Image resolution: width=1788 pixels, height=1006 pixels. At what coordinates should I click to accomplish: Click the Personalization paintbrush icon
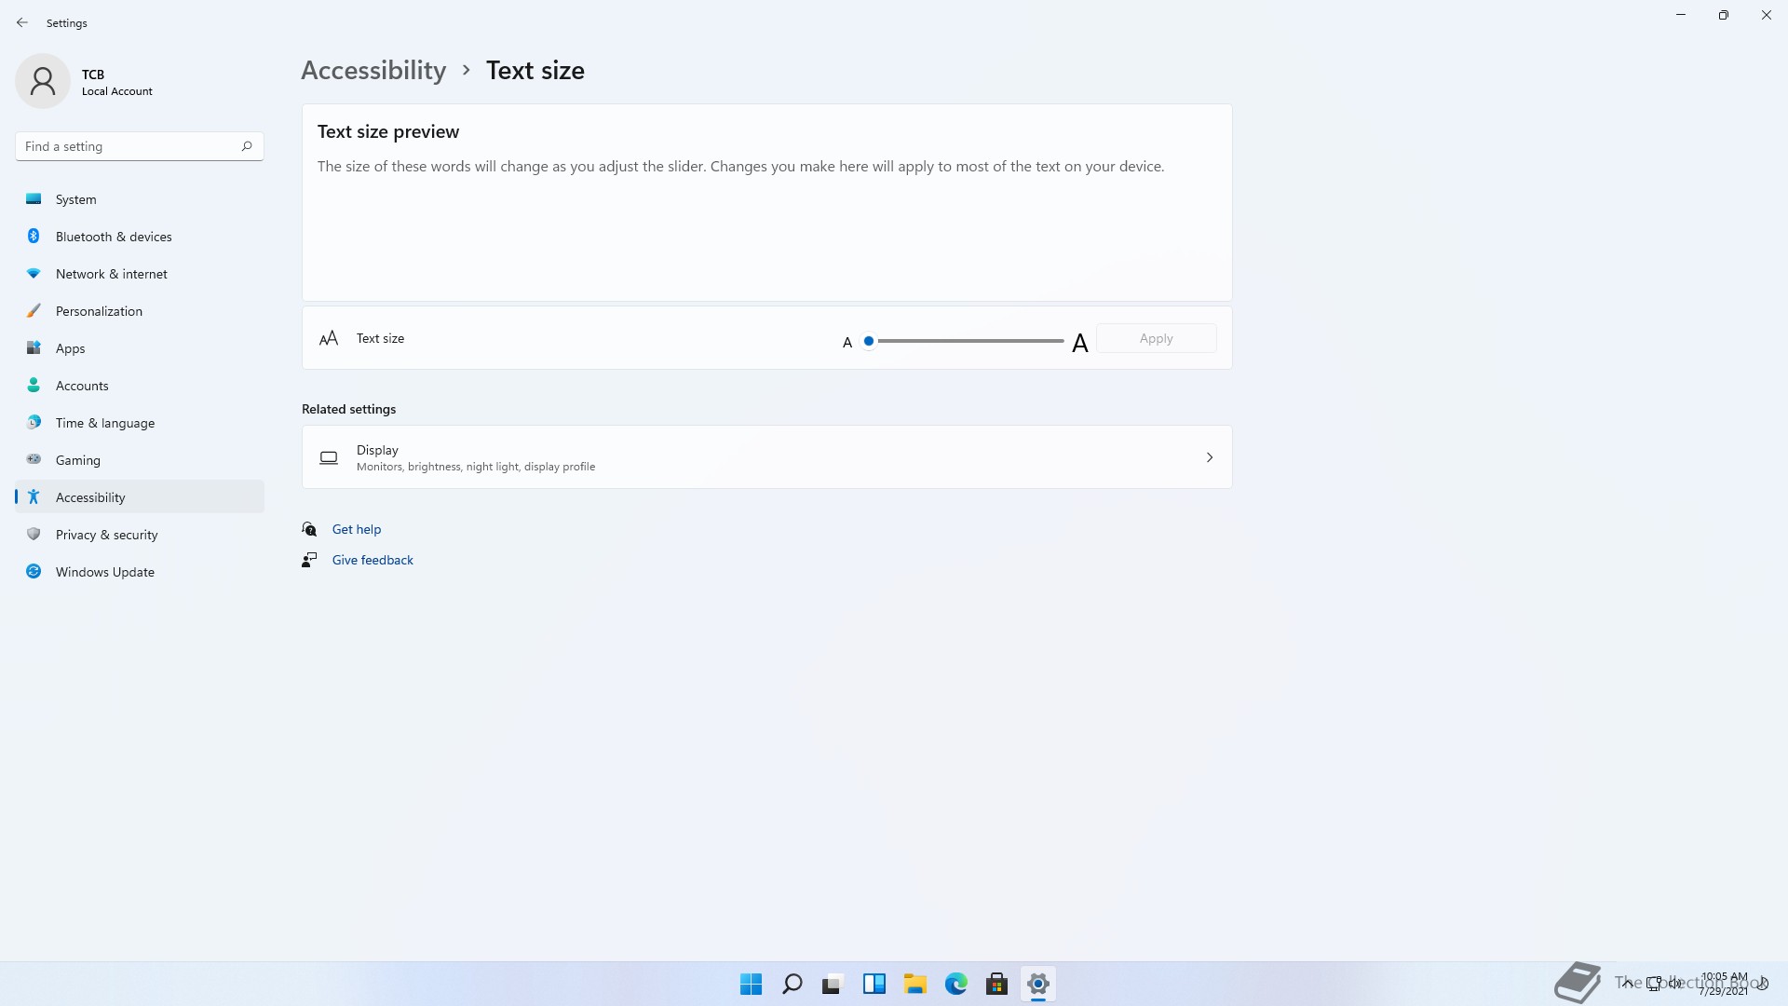pos(34,311)
